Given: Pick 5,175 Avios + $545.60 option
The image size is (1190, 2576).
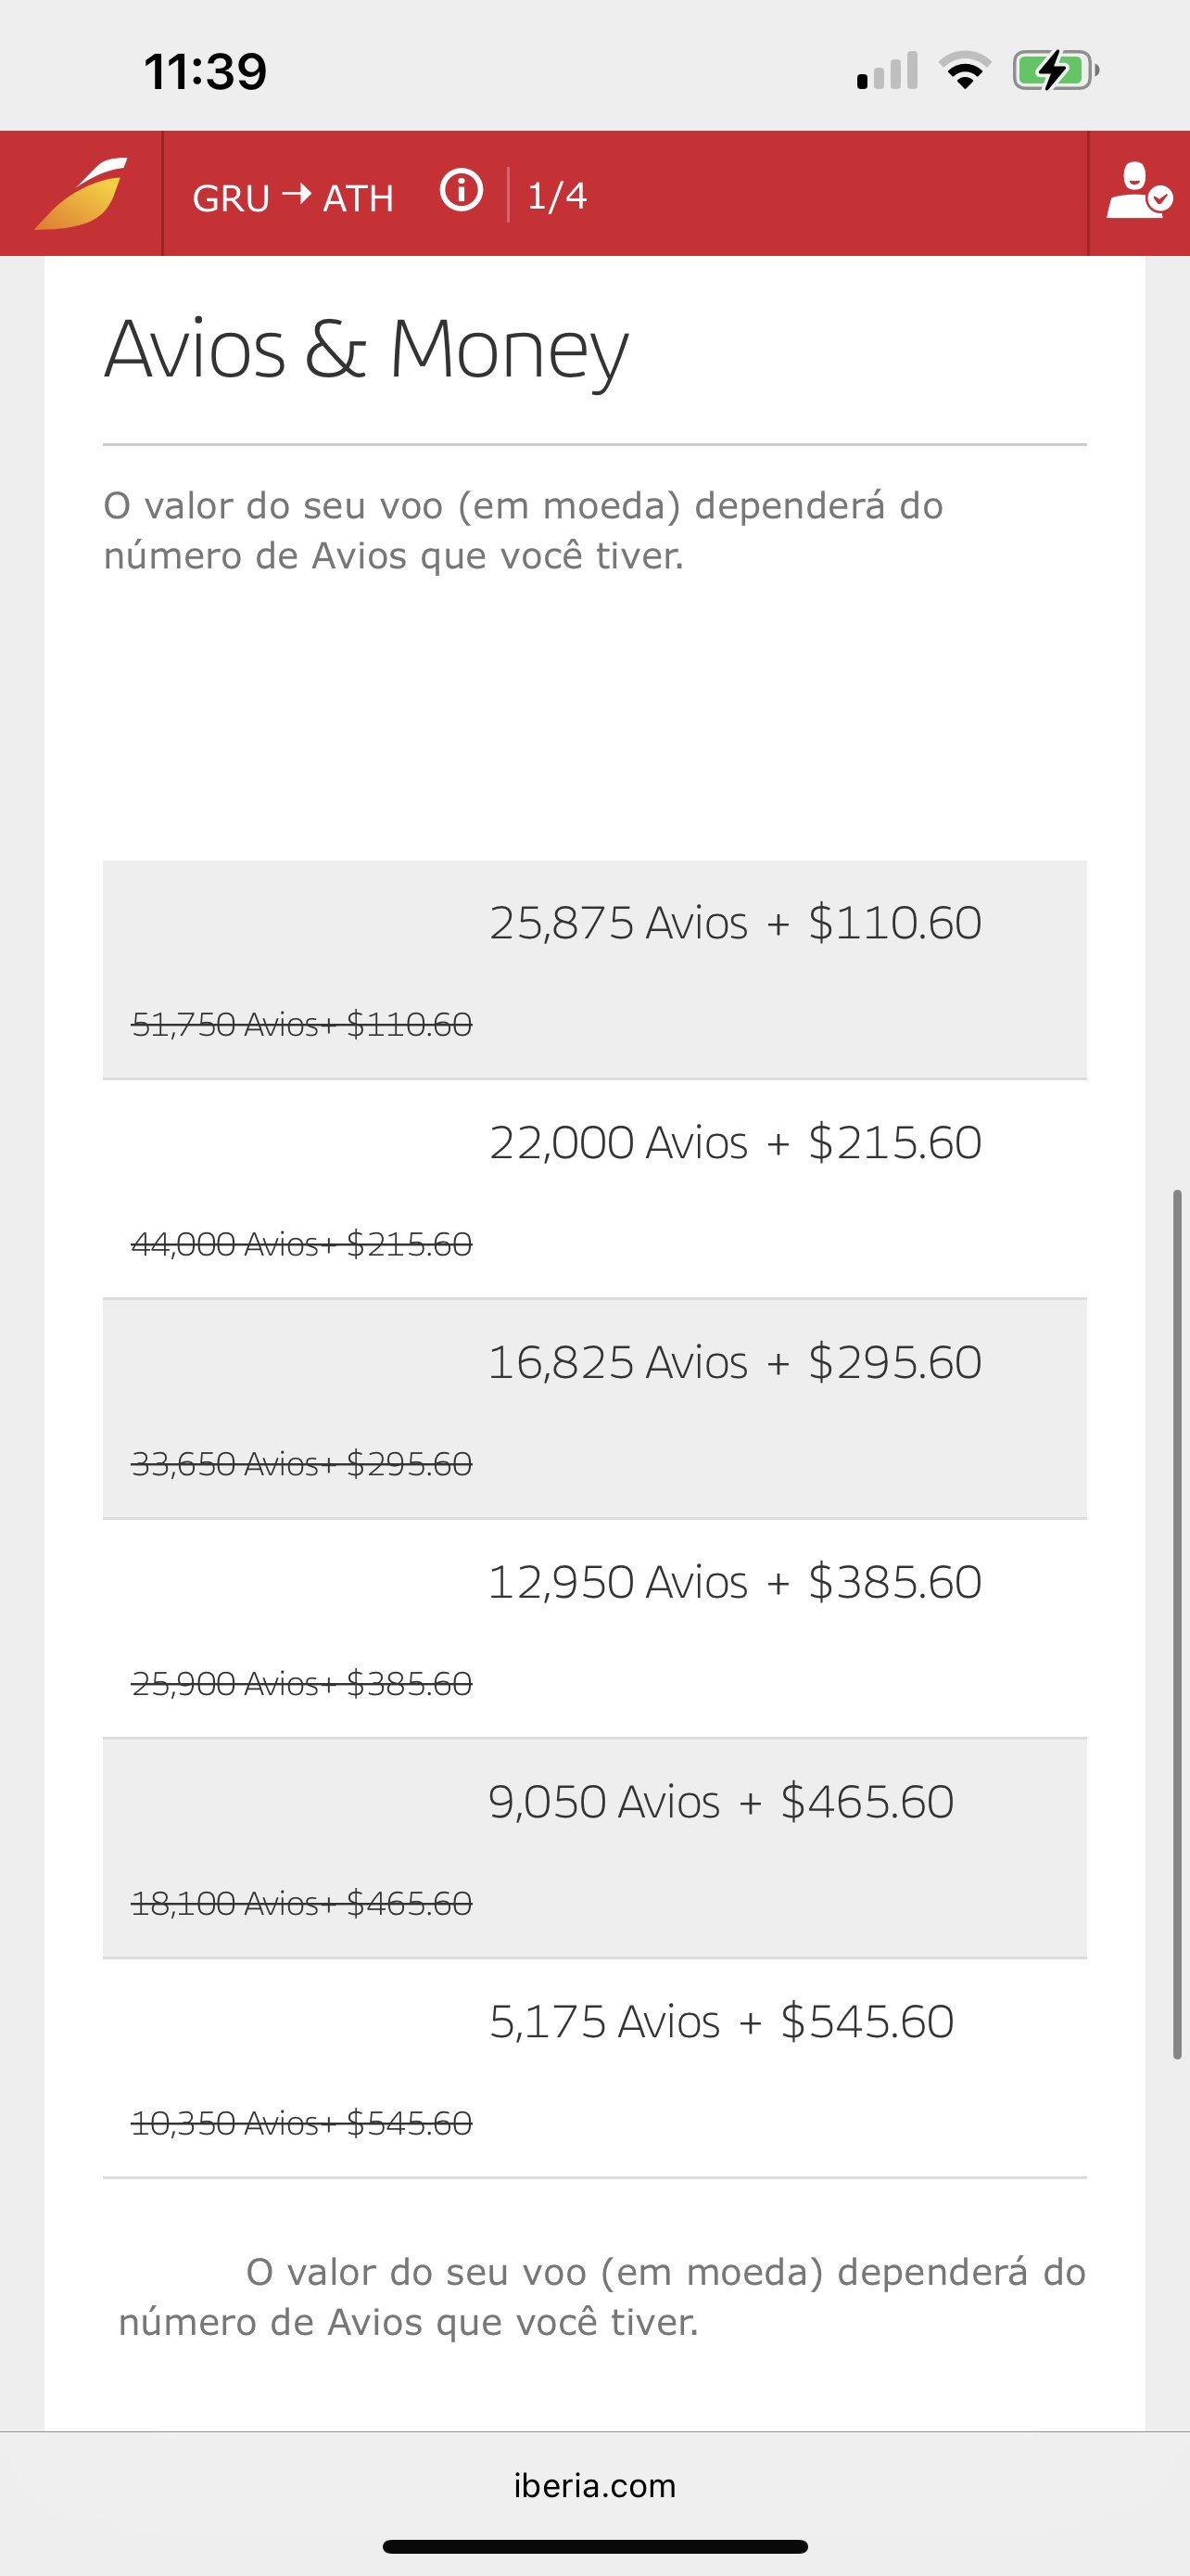Looking at the screenshot, I should click(594, 2068).
